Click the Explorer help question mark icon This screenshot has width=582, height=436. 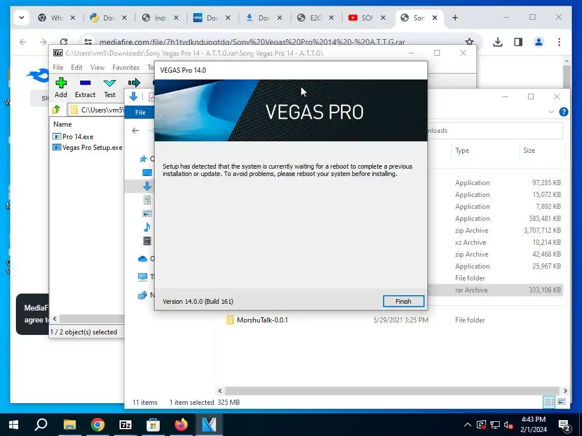(x=563, y=112)
